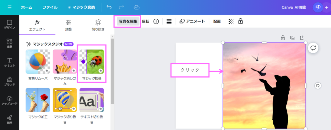
Task: Toggle the small lock above image
Action: [283, 38]
